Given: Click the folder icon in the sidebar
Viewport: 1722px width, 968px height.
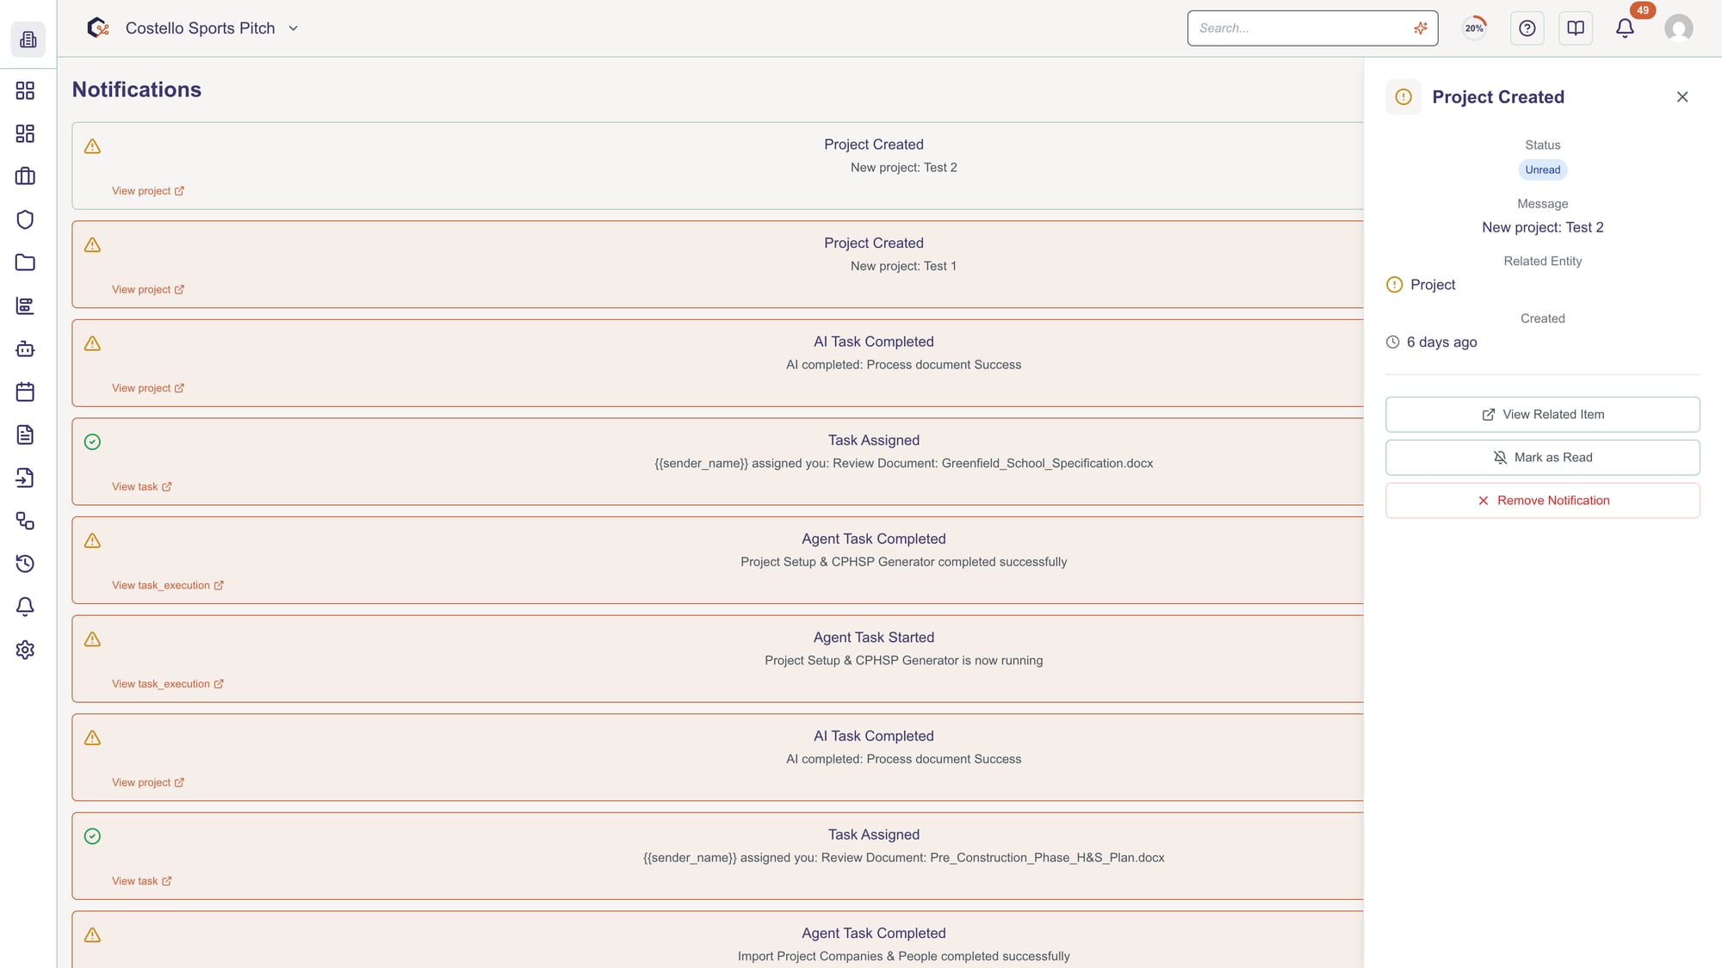Looking at the screenshot, I should pyautogui.click(x=25, y=262).
